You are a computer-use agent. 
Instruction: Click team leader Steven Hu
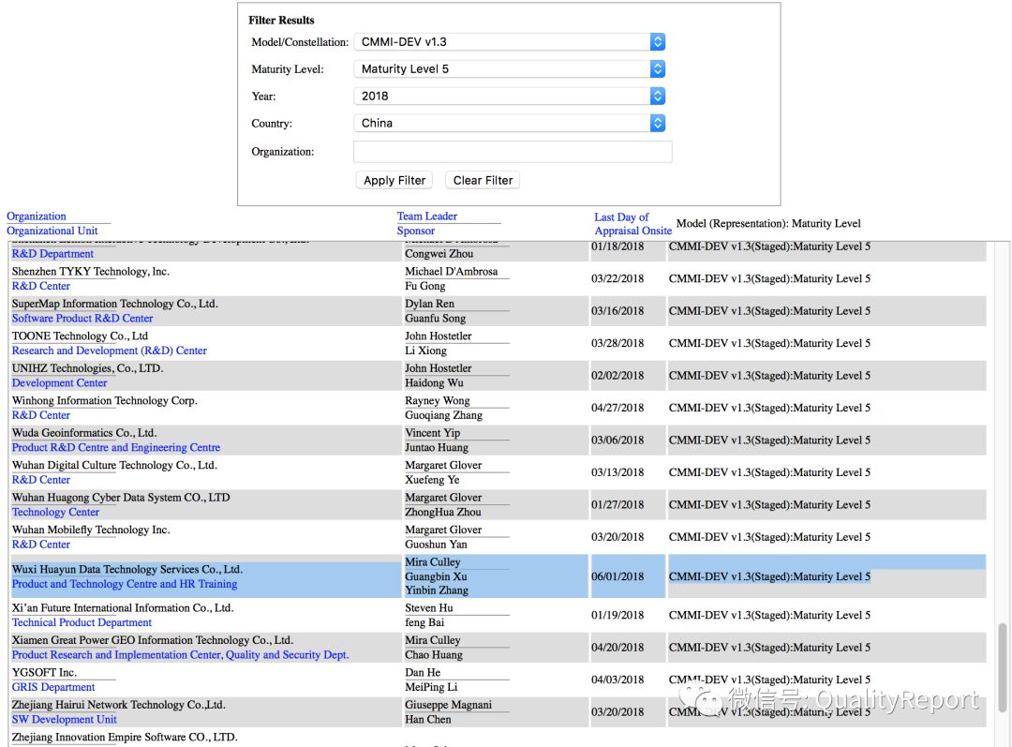(429, 607)
